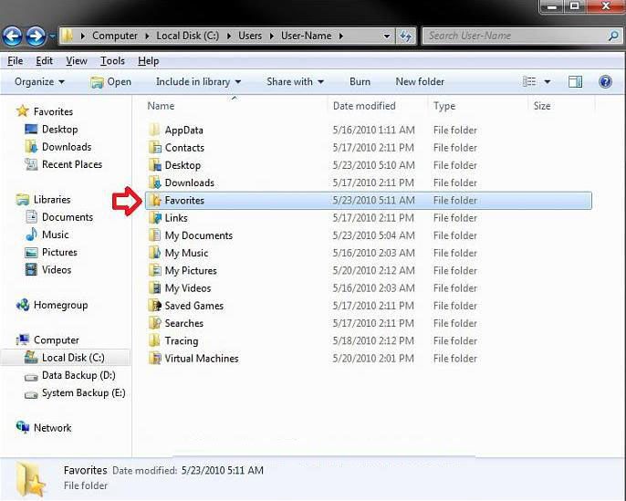Select Computer in the address breadcrumb
Image resolution: width=626 pixels, height=501 pixels.
click(115, 36)
